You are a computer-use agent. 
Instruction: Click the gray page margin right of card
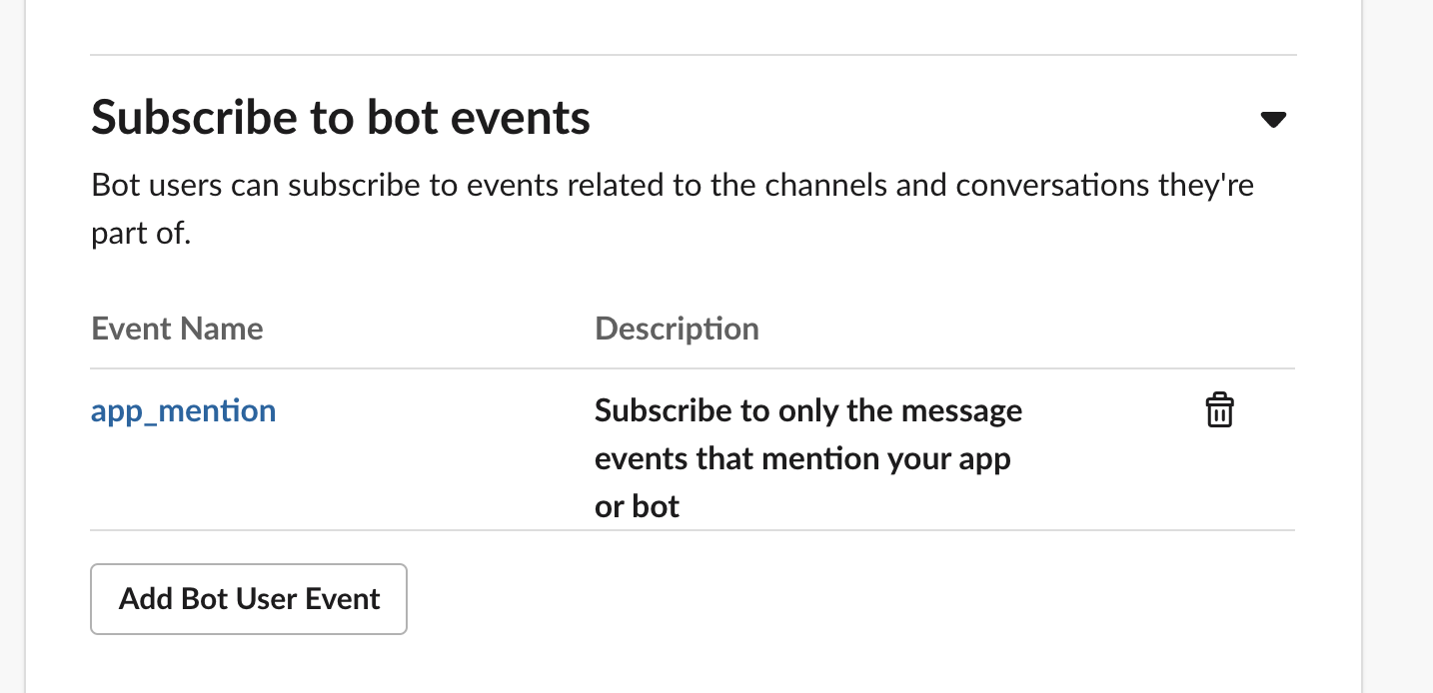(x=1398, y=346)
